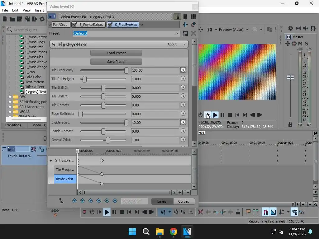Click Remove Selected Plug-In icon

click(193, 25)
